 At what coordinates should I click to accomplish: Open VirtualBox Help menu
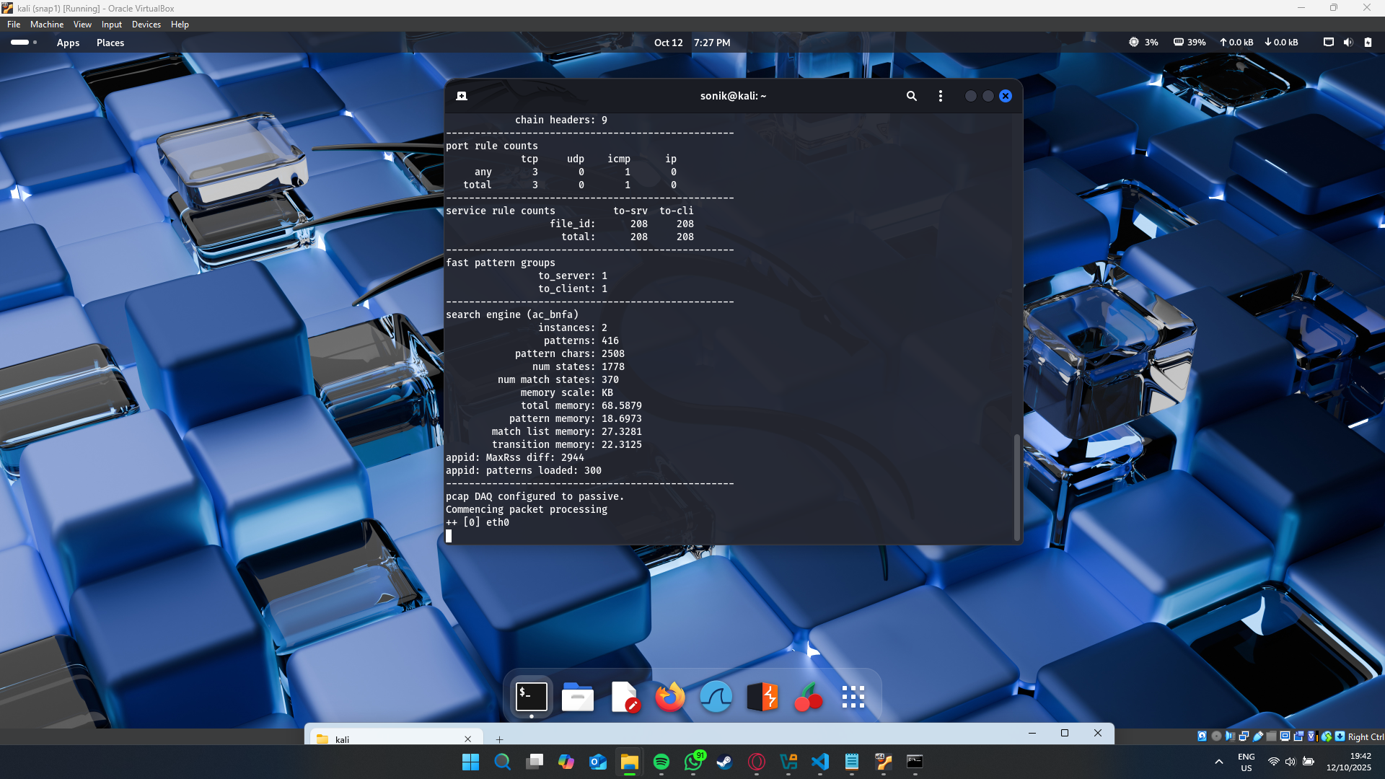point(180,25)
